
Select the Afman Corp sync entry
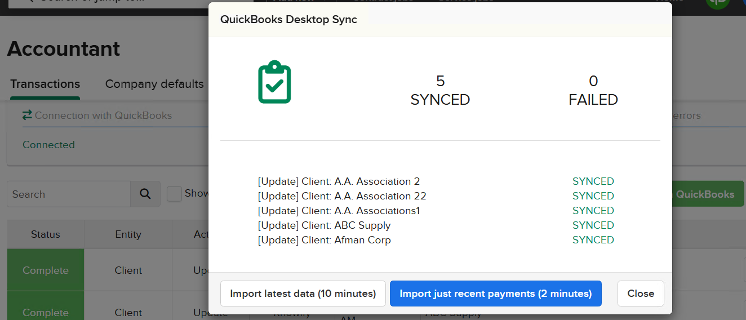[324, 240]
